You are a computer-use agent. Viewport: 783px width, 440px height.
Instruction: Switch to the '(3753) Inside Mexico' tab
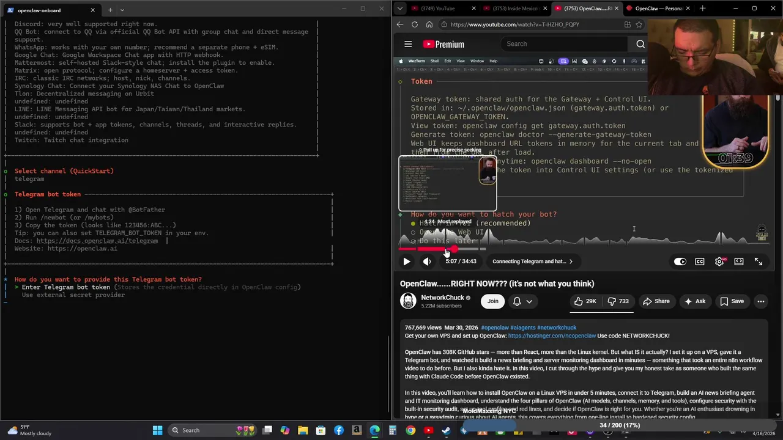(514, 9)
